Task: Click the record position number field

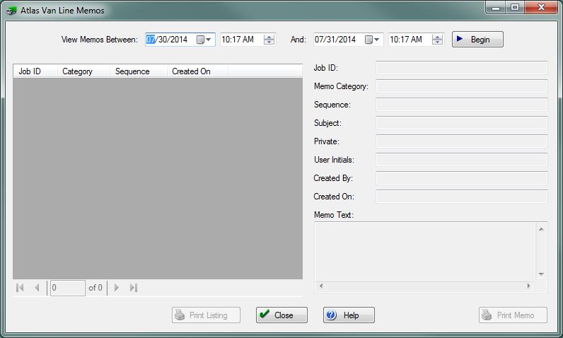Action: 67,288
